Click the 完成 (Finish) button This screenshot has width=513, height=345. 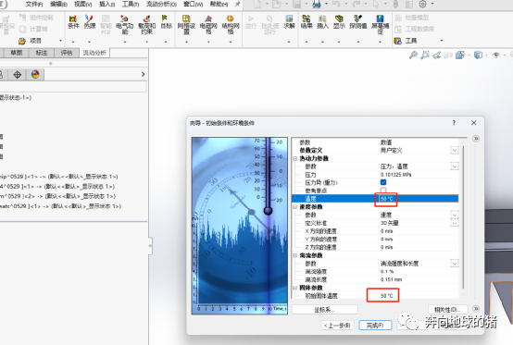tap(375, 325)
